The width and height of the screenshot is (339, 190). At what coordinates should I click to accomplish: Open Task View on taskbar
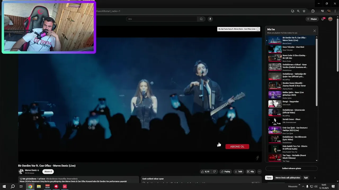click(21, 186)
